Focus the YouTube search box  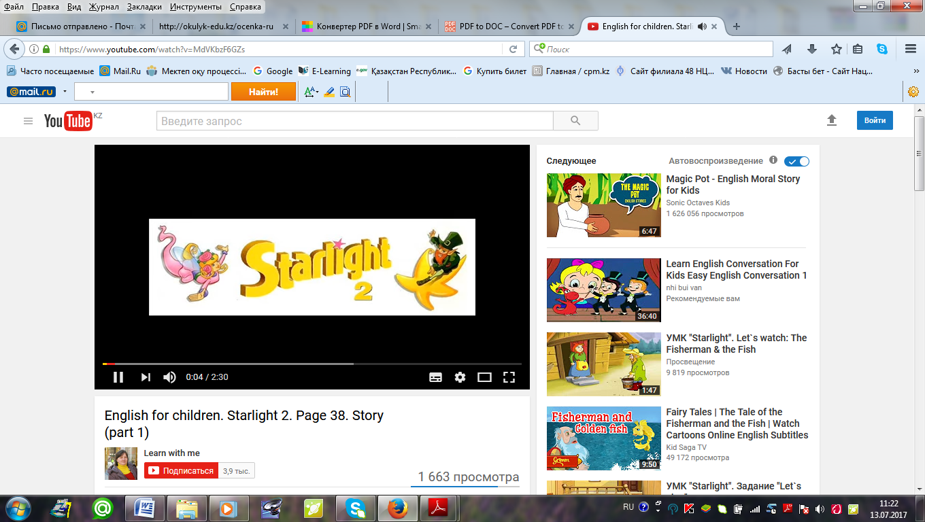(x=355, y=121)
